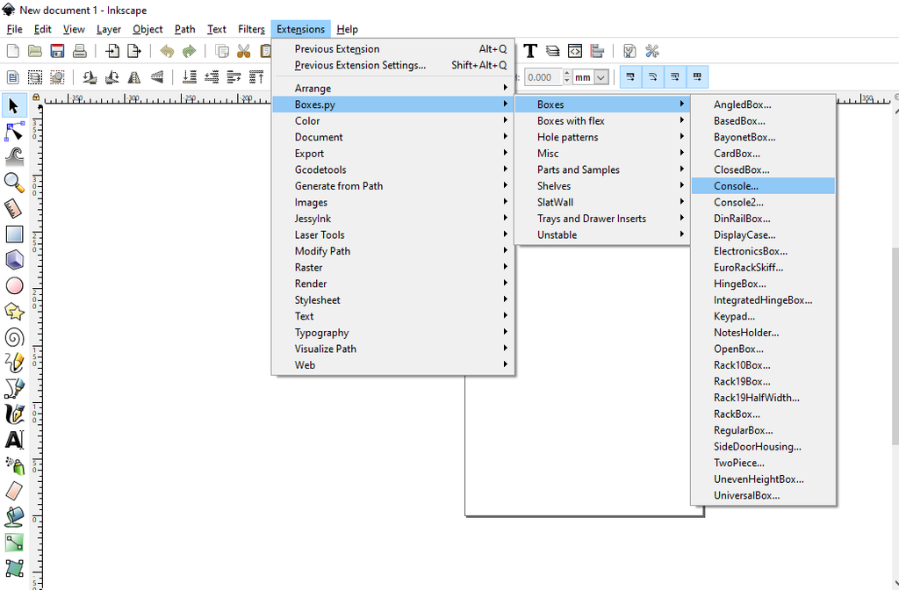The width and height of the screenshot is (899, 590).
Task: Select the Star polygon tool
Action: pos(14,312)
